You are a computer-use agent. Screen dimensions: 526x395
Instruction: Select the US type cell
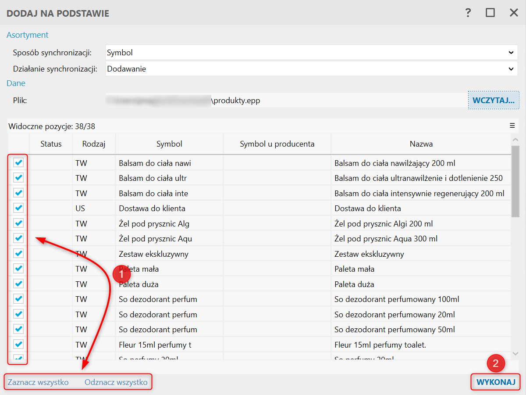click(x=94, y=208)
